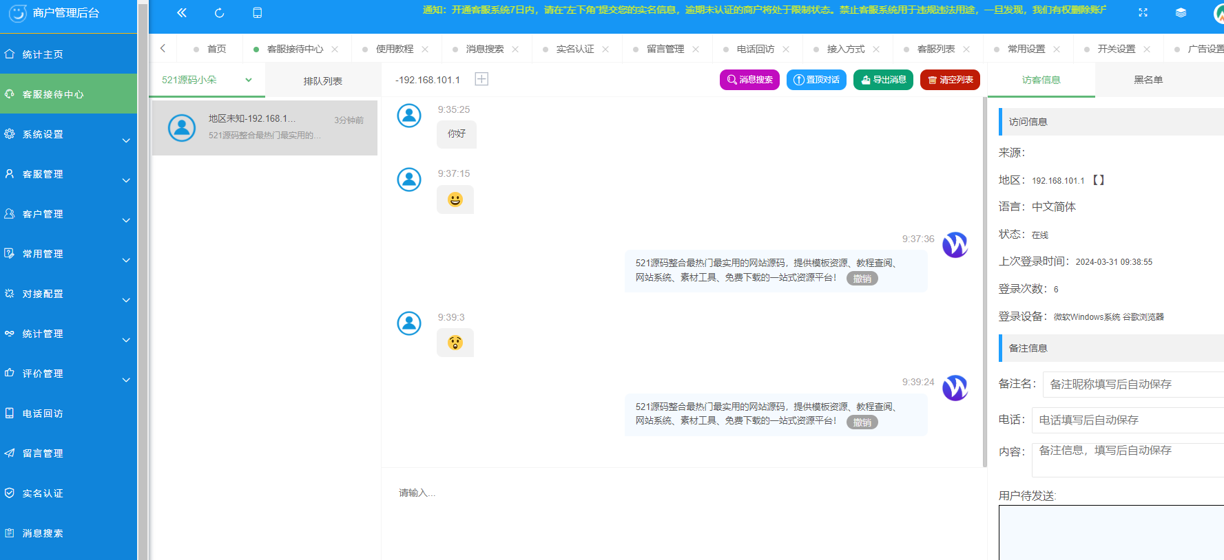Click the list icon for 消息搜索
1224x560 pixels.
pos(10,532)
